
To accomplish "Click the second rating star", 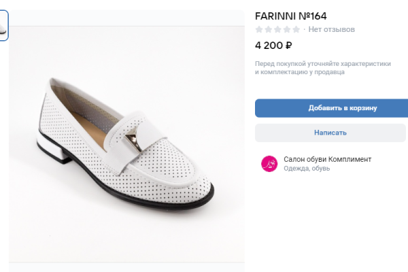I will tap(268, 30).
